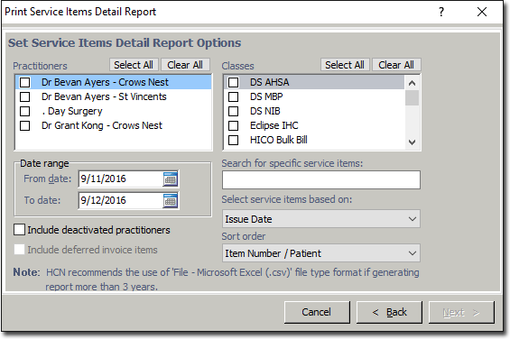Check the DS MBP class
Image resolution: width=510 pixels, height=339 pixels.
pos(233,96)
